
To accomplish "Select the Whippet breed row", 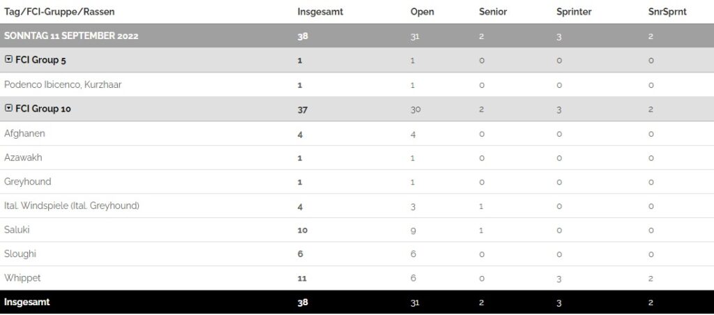I will click(x=22, y=277).
